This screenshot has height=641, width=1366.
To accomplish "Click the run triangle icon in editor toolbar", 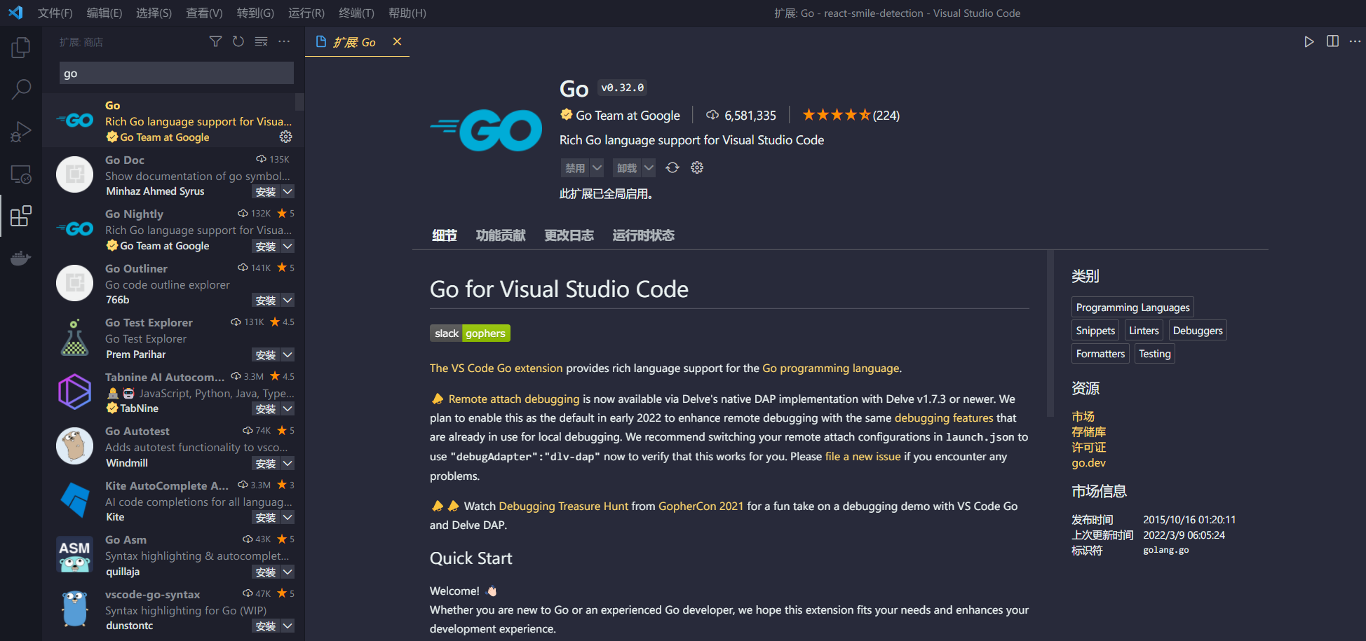I will (x=1308, y=42).
